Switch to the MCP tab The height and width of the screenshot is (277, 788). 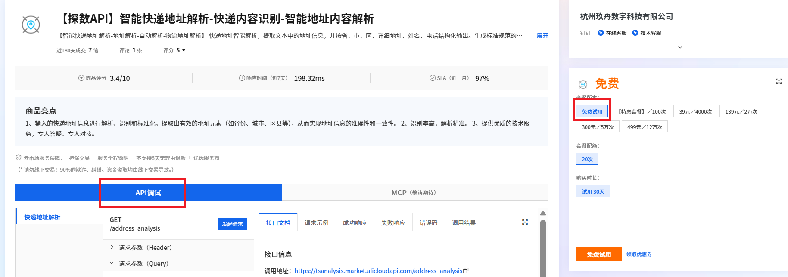(x=415, y=193)
